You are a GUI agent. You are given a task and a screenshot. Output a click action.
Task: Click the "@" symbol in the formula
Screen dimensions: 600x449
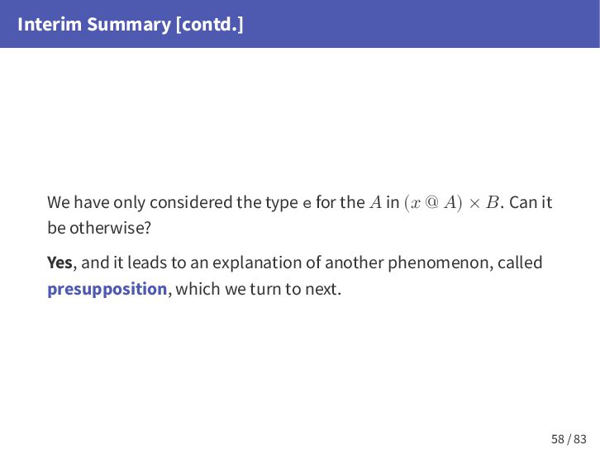coord(431,202)
